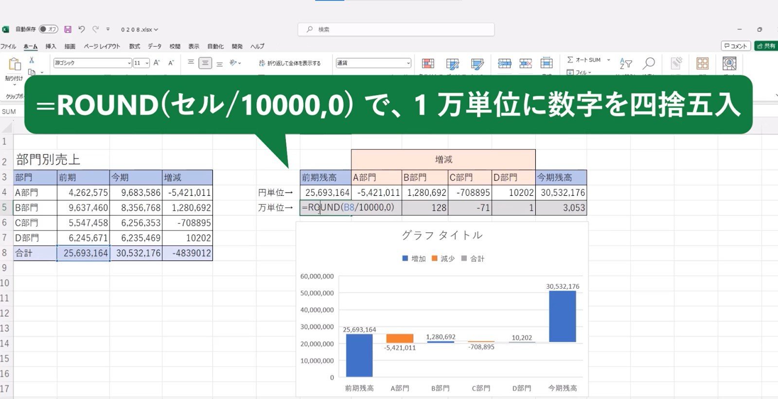Image resolution: width=778 pixels, height=399 pixels.
Task: Click the Format Cells icon
Action: (x=547, y=63)
